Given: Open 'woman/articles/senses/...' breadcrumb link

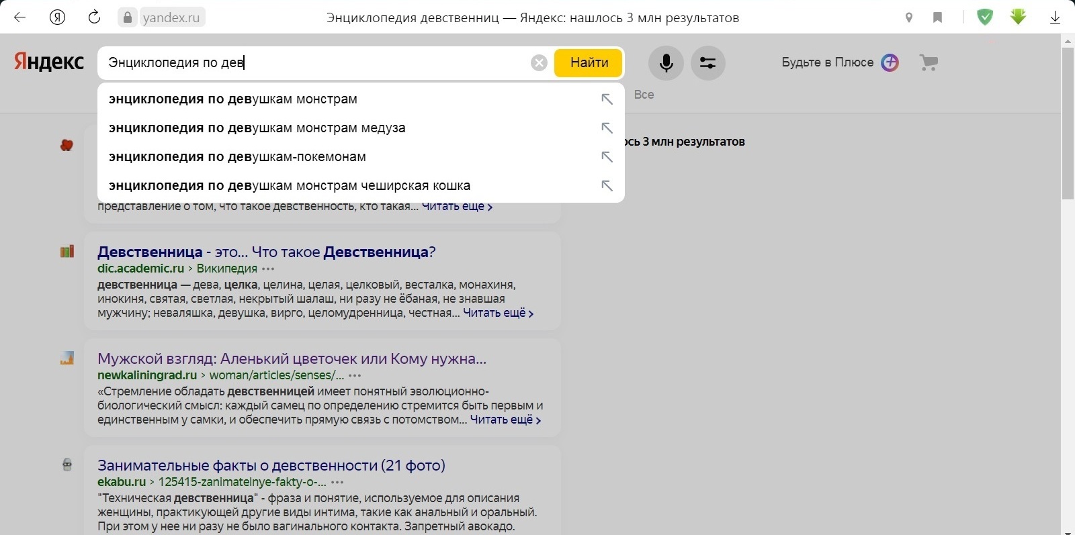Looking at the screenshot, I should [276, 375].
